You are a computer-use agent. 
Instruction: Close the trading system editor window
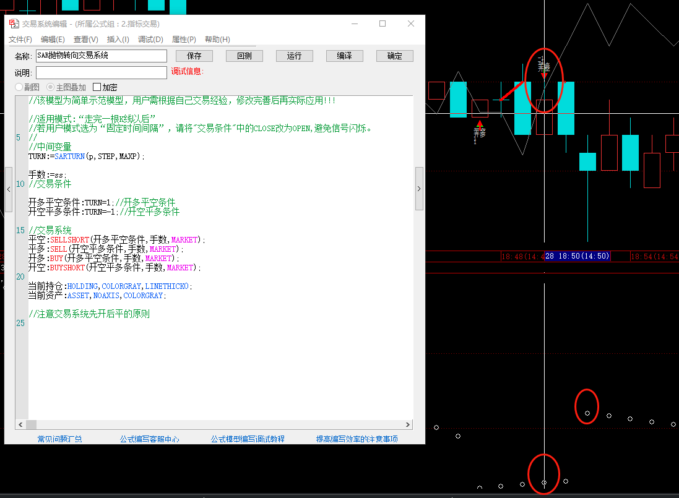point(411,24)
